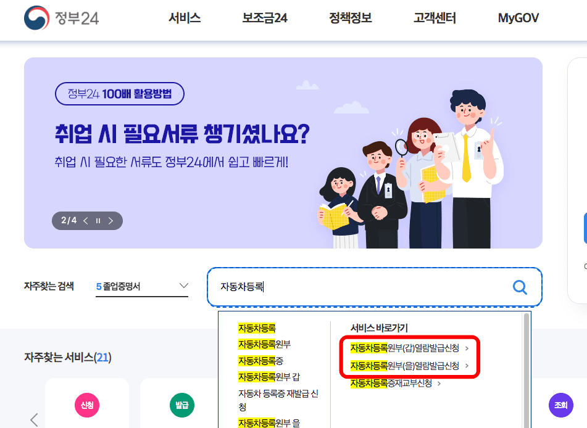Open the 정책정보 menu
The image size is (587, 428).
351,18
